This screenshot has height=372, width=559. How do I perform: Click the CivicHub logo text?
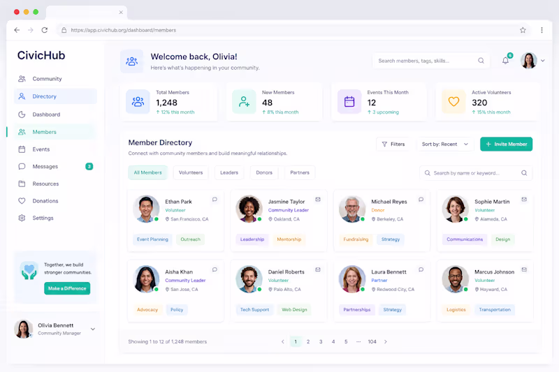[x=41, y=56]
